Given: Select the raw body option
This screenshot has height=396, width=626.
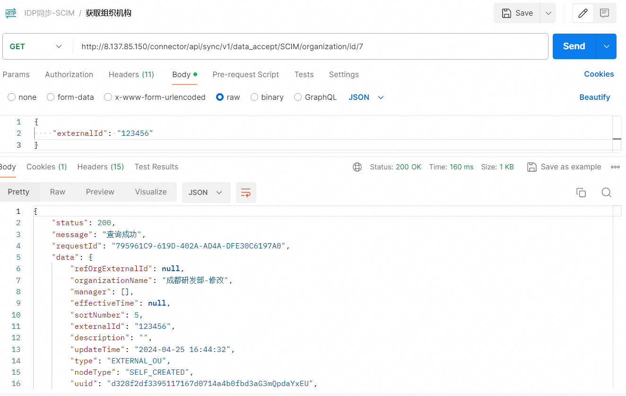Looking at the screenshot, I should tap(228, 97).
